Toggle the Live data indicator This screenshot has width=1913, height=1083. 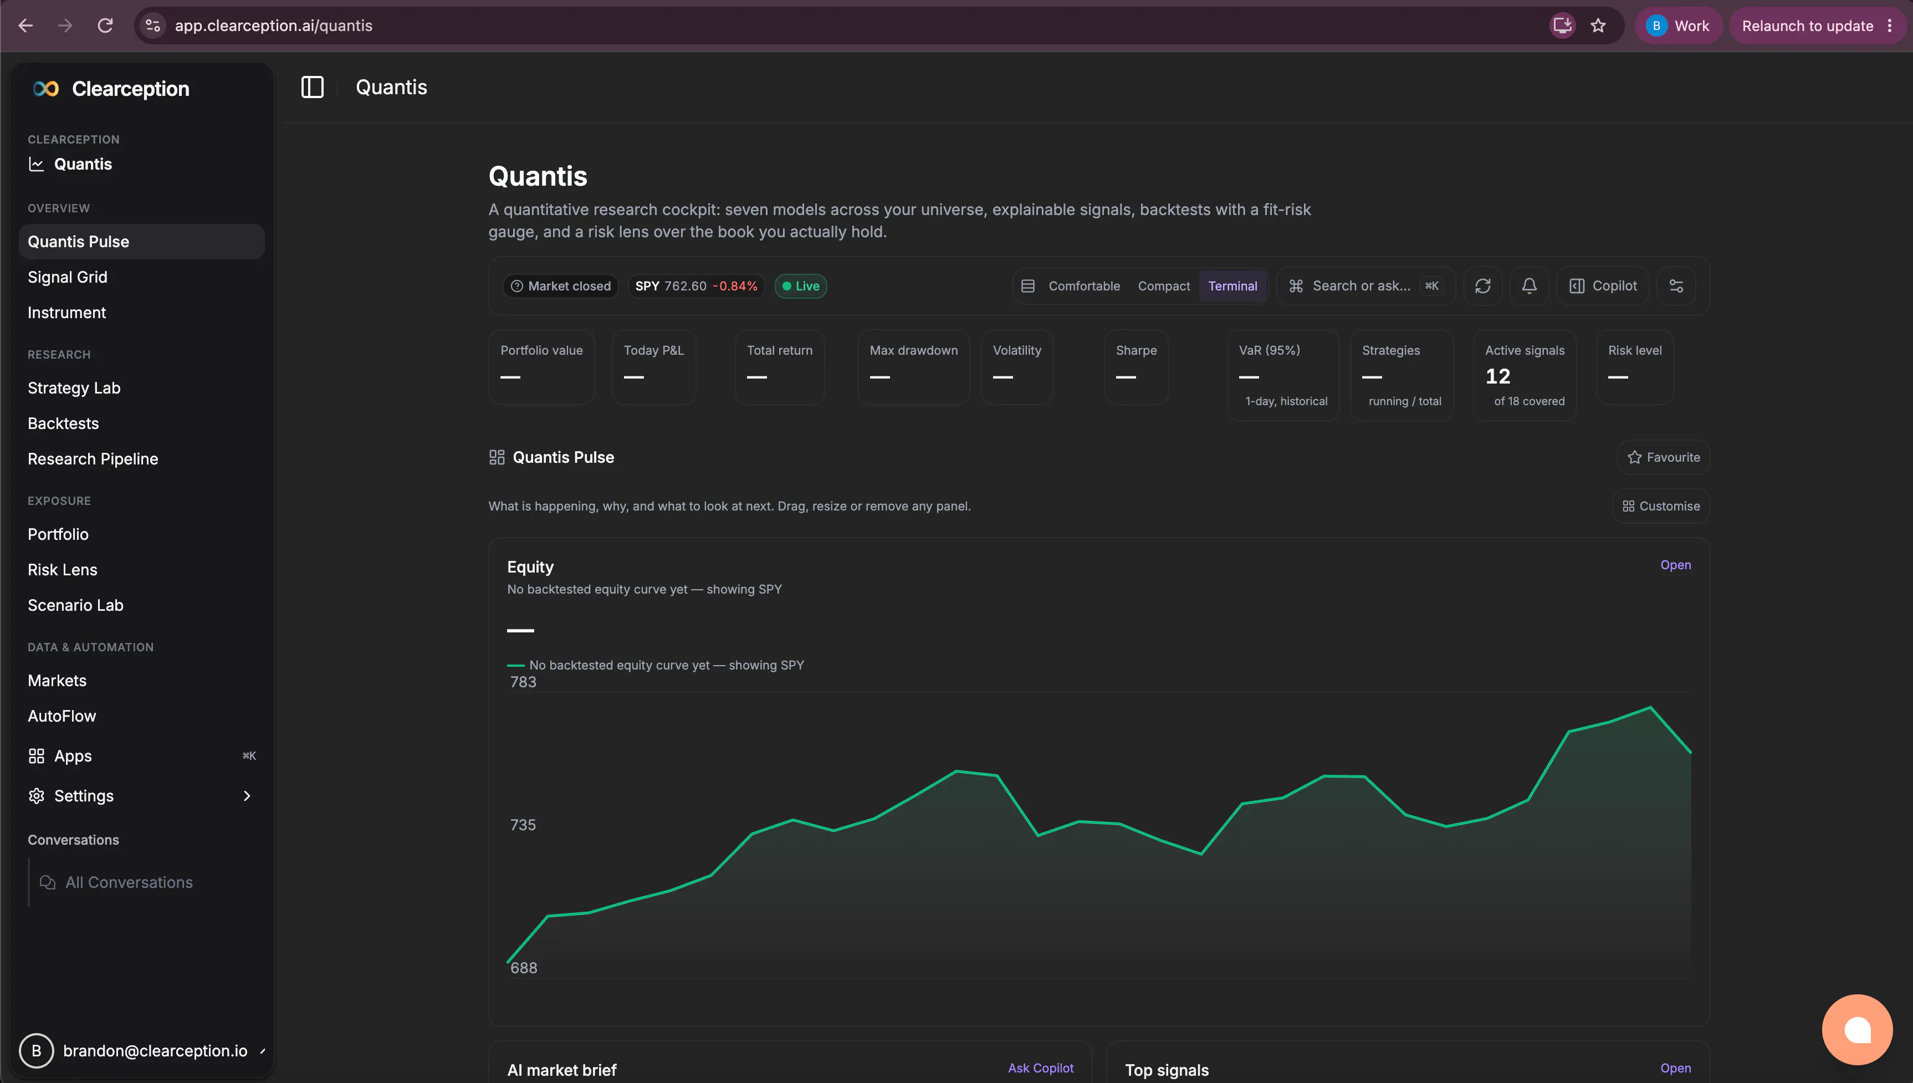[x=801, y=285]
